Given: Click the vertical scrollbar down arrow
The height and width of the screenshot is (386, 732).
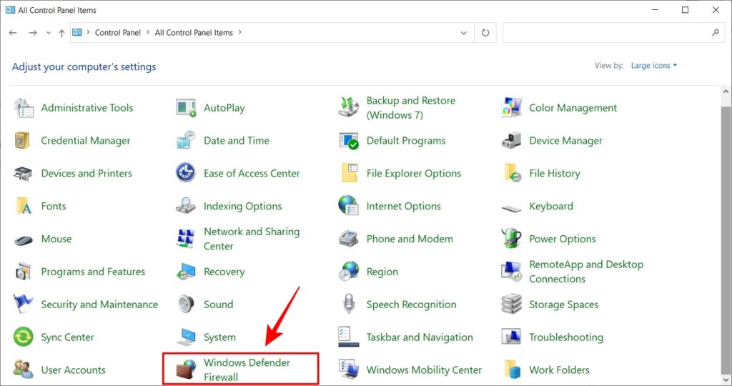Looking at the screenshot, I should pyautogui.click(x=726, y=380).
